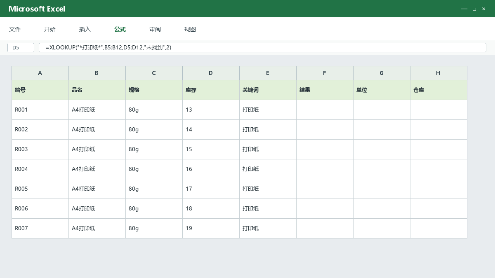Select the cell with stock 19
The width and height of the screenshot is (495, 278).
point(211,229)
